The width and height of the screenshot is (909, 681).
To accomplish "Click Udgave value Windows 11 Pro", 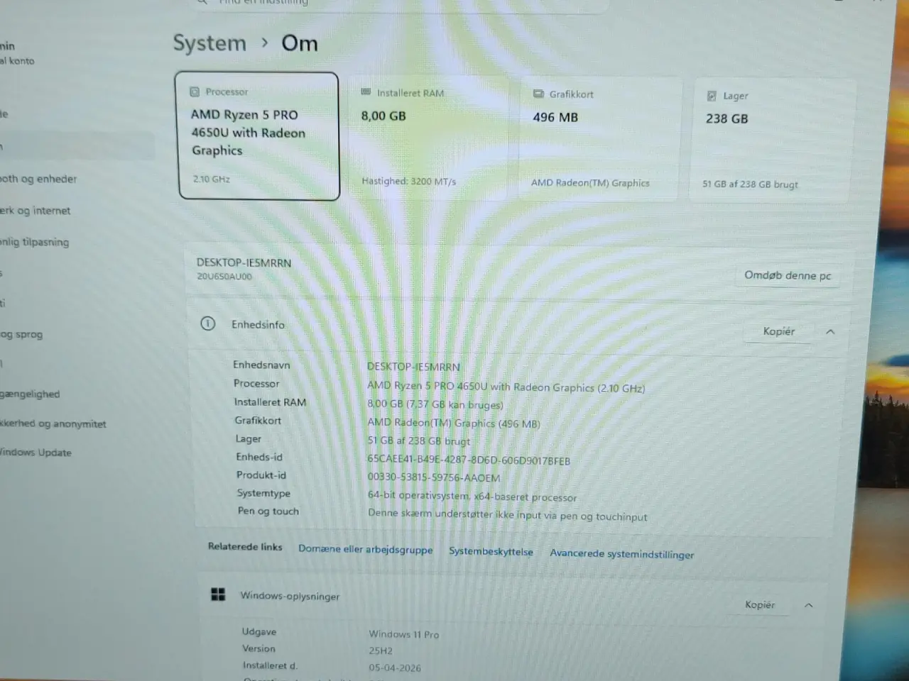I will click(x=404, y=635).
